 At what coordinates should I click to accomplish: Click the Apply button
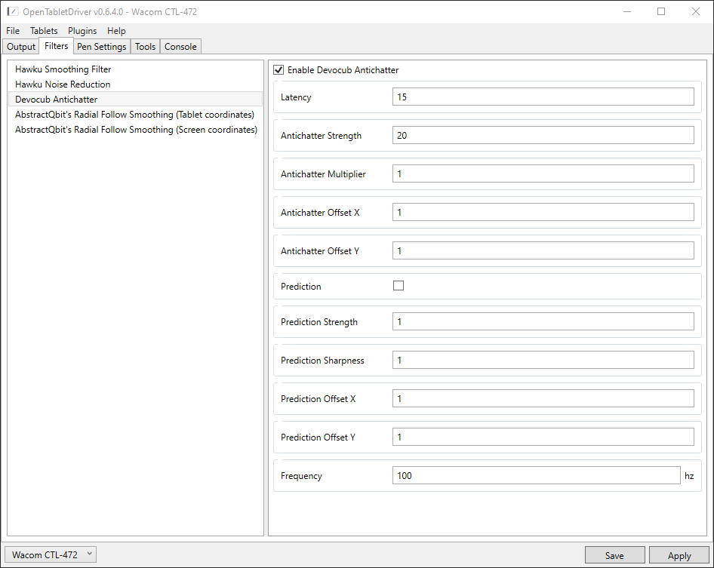click(679, 555)
